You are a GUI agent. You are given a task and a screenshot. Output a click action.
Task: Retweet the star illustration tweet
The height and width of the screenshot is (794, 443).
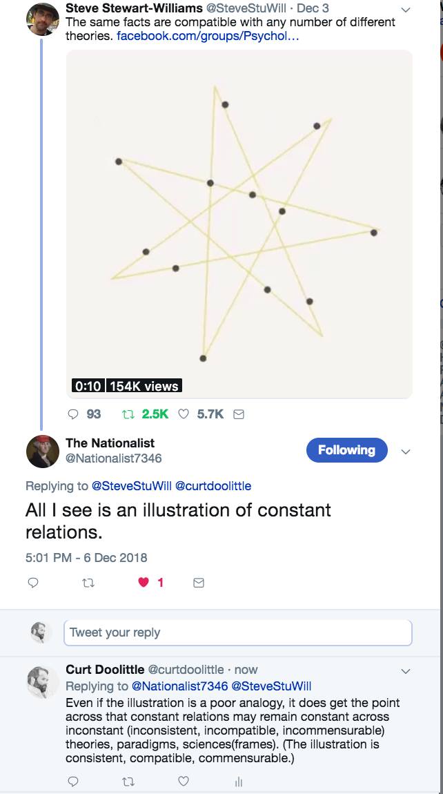pos(126,414)
